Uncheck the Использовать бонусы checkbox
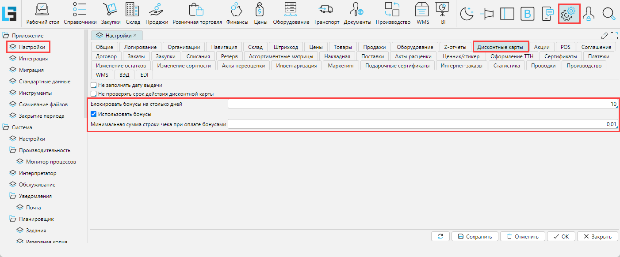 (93, 114)
